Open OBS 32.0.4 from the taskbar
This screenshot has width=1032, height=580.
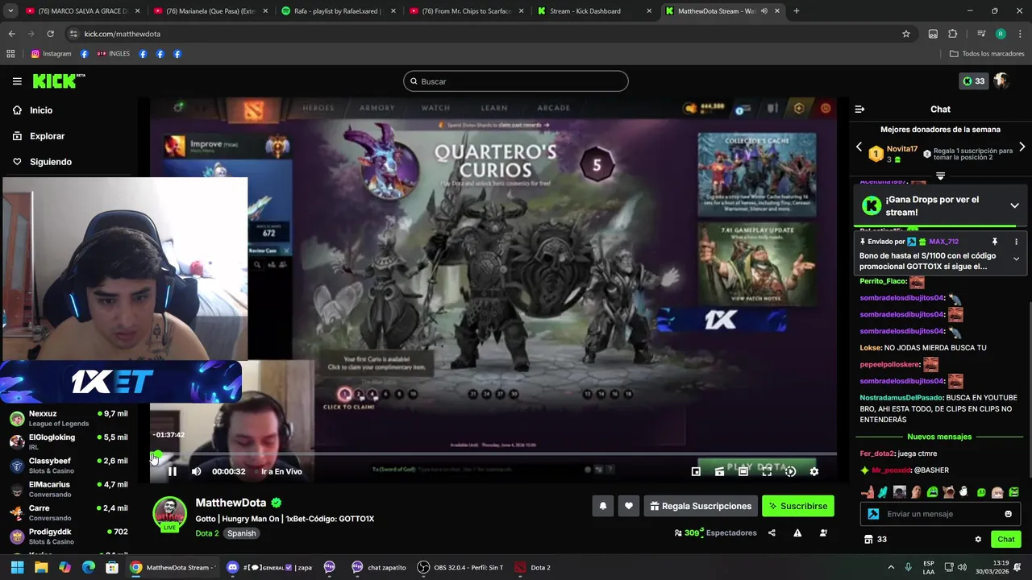tap(461, 567)
